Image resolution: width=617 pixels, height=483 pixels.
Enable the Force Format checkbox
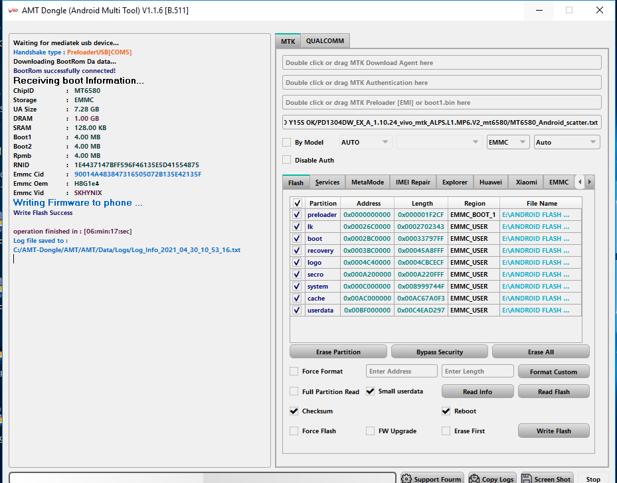294,372
